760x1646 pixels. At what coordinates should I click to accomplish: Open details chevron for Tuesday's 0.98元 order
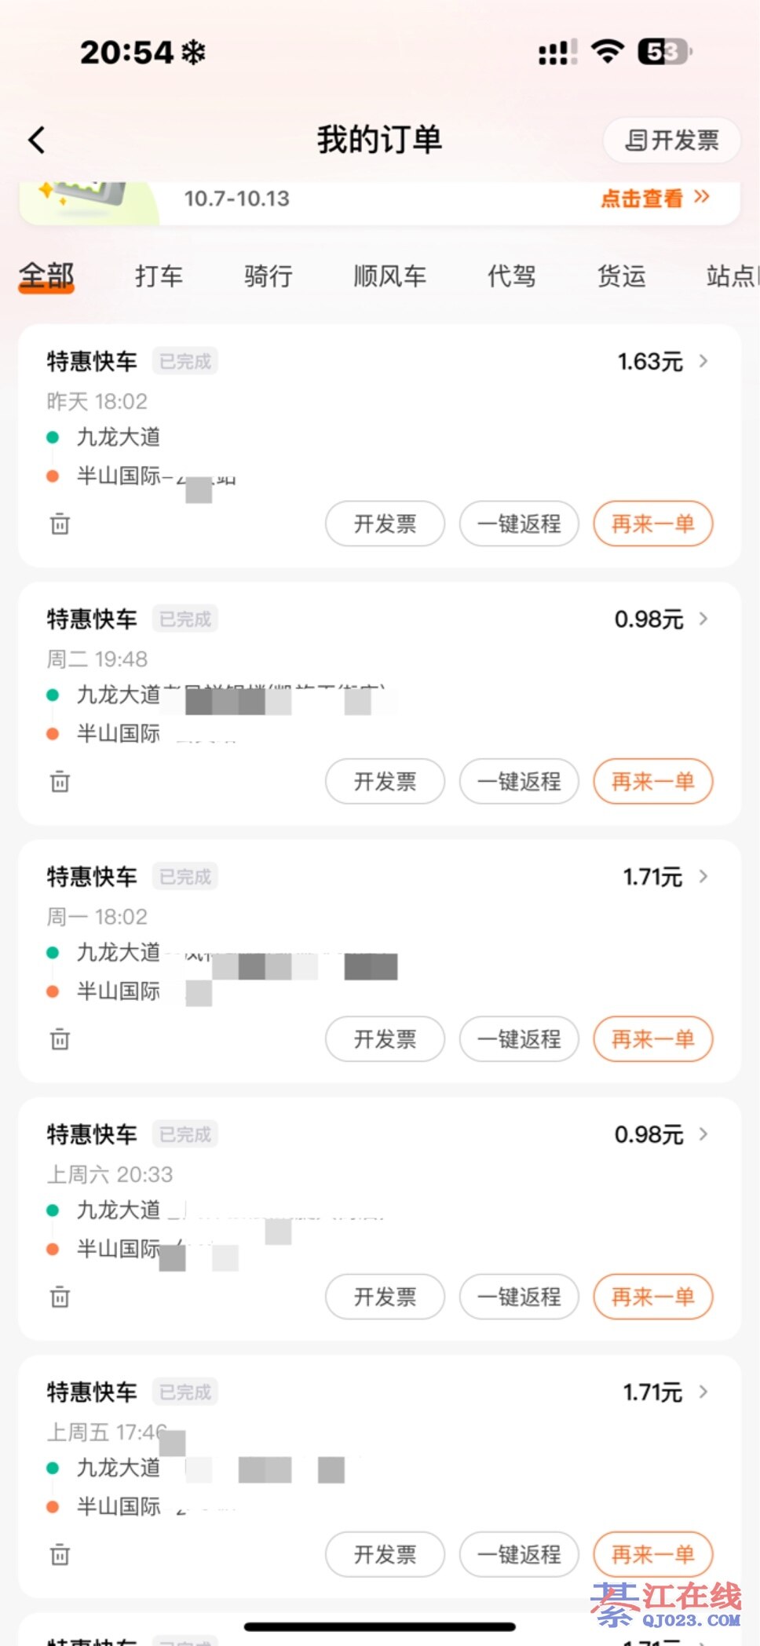point(703,619)
